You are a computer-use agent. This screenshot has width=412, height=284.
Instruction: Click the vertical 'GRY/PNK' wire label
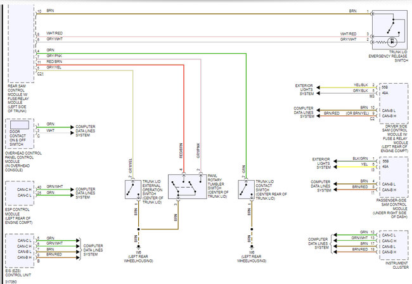point(198,150)
